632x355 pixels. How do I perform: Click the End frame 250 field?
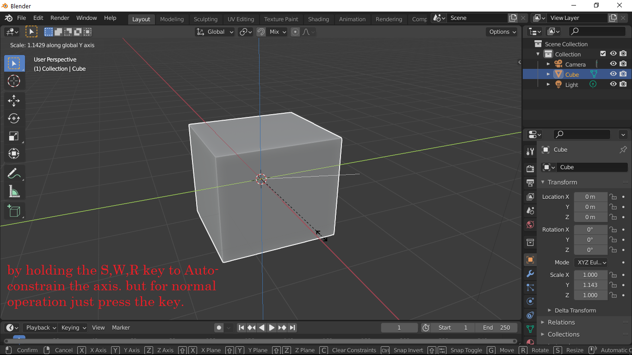[x=497, y=328]
